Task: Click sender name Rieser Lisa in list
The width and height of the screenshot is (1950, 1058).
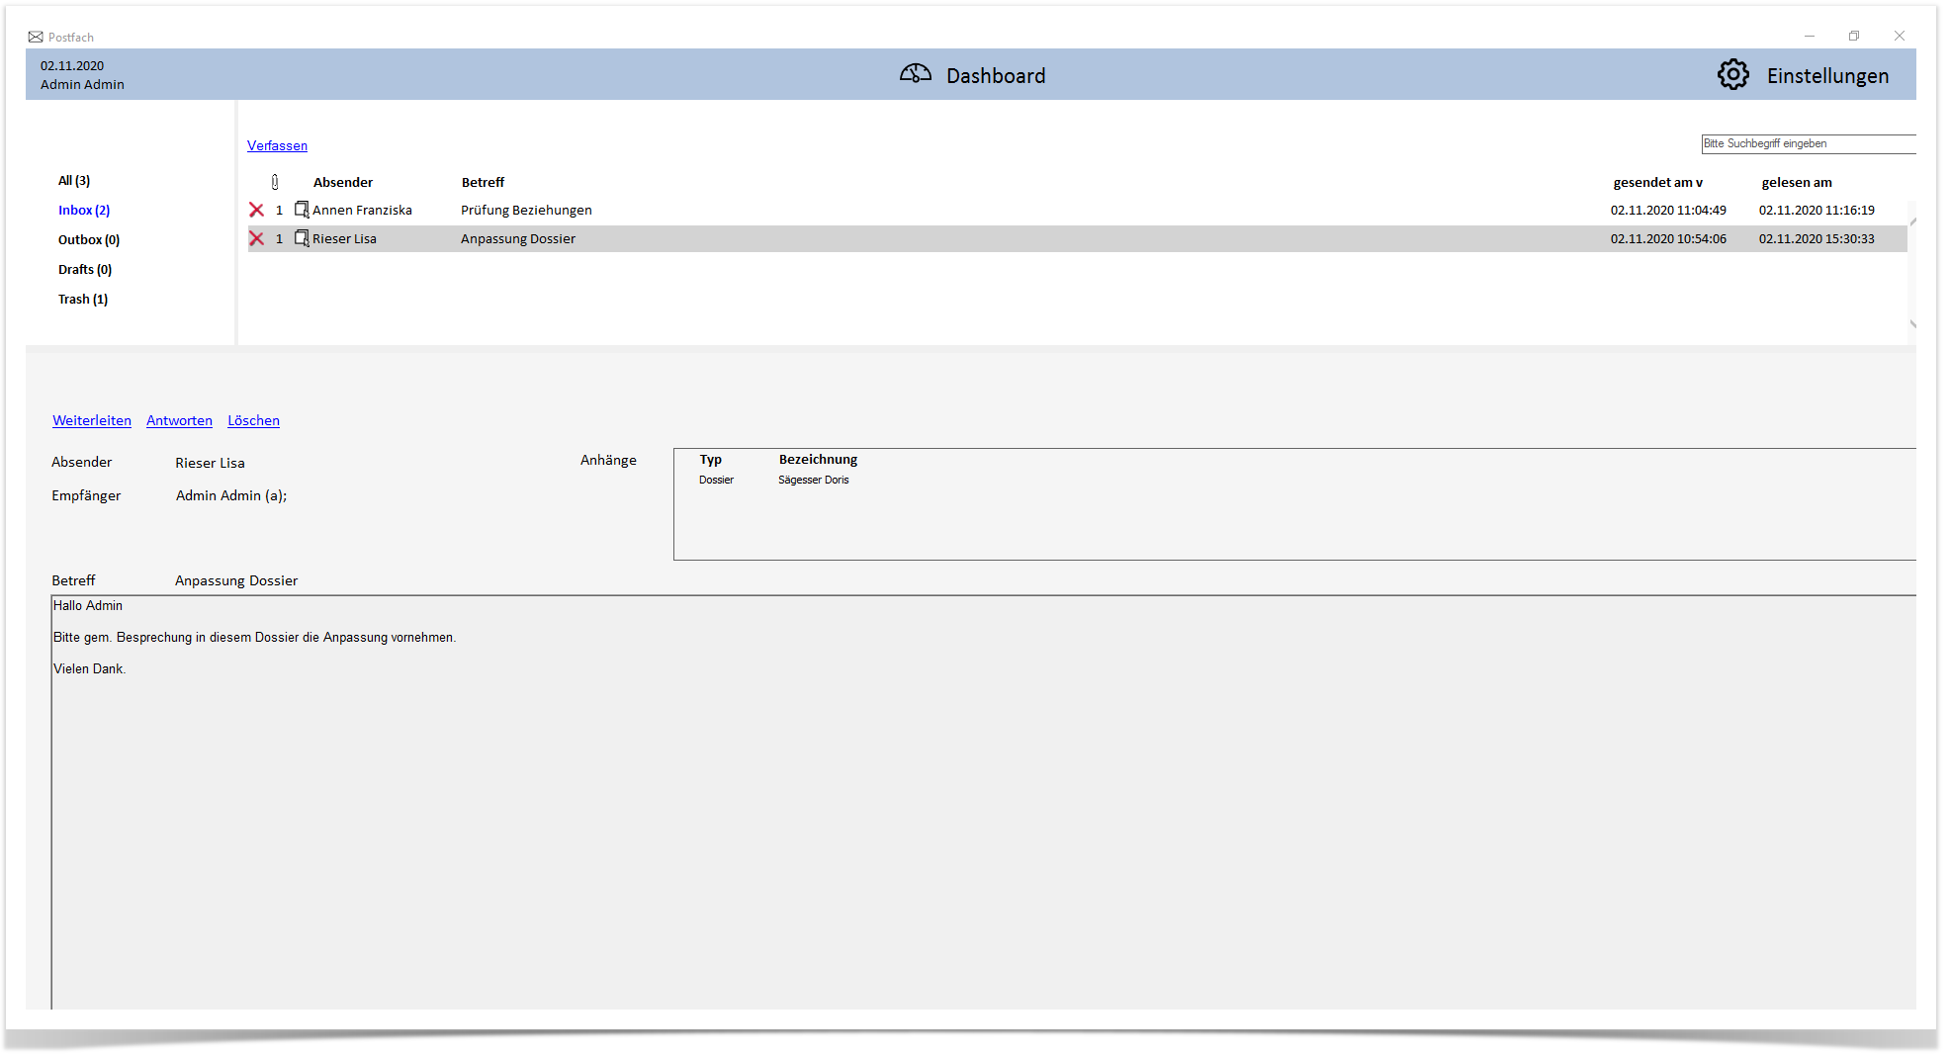Action: click(x=344, y=239)
